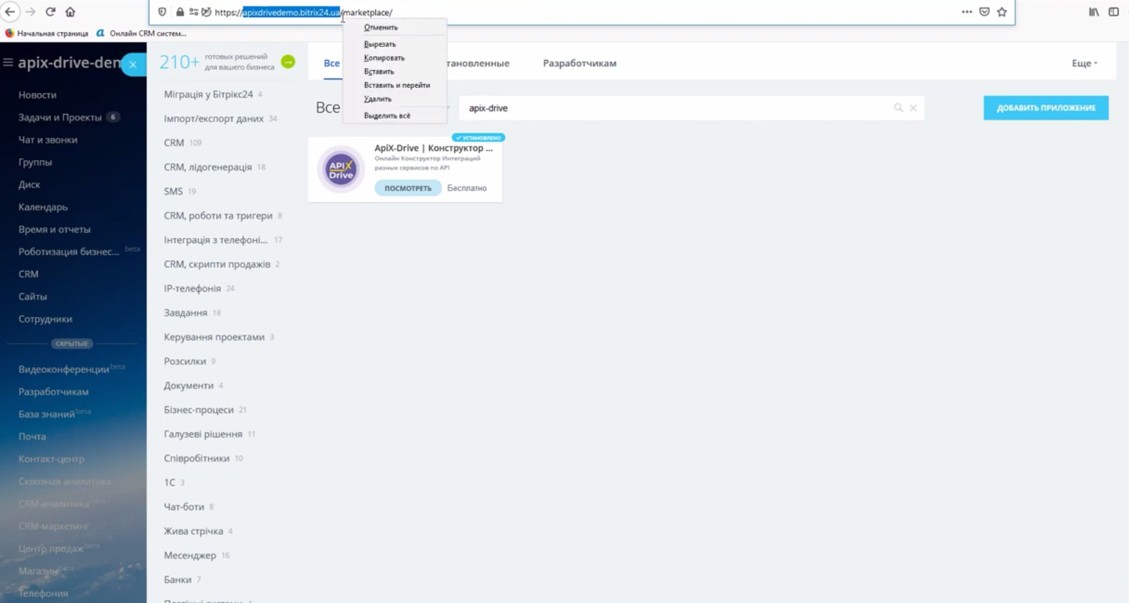Select the SMS category
The width and height of the screenshot is (1129, 603).
[173, 192]
